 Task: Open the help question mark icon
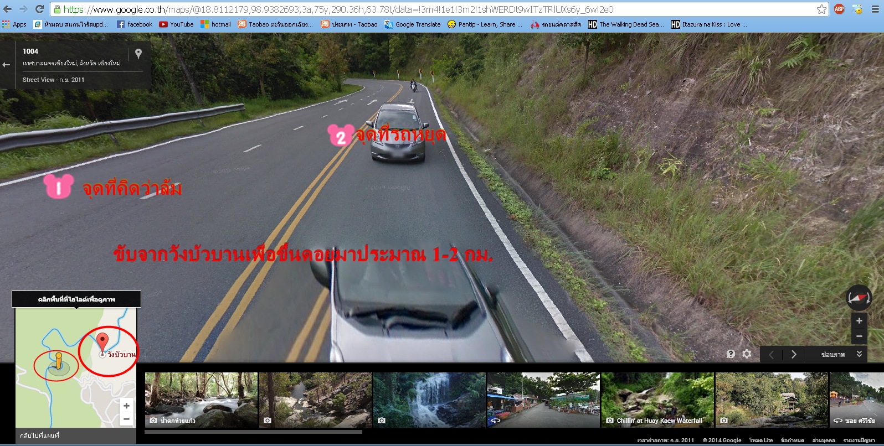click(731, 354)
